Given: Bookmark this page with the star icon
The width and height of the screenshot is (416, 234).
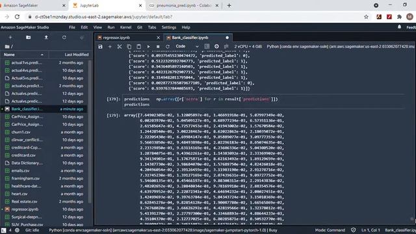Looking at the screenshot, I should click(x=366, y=17).
